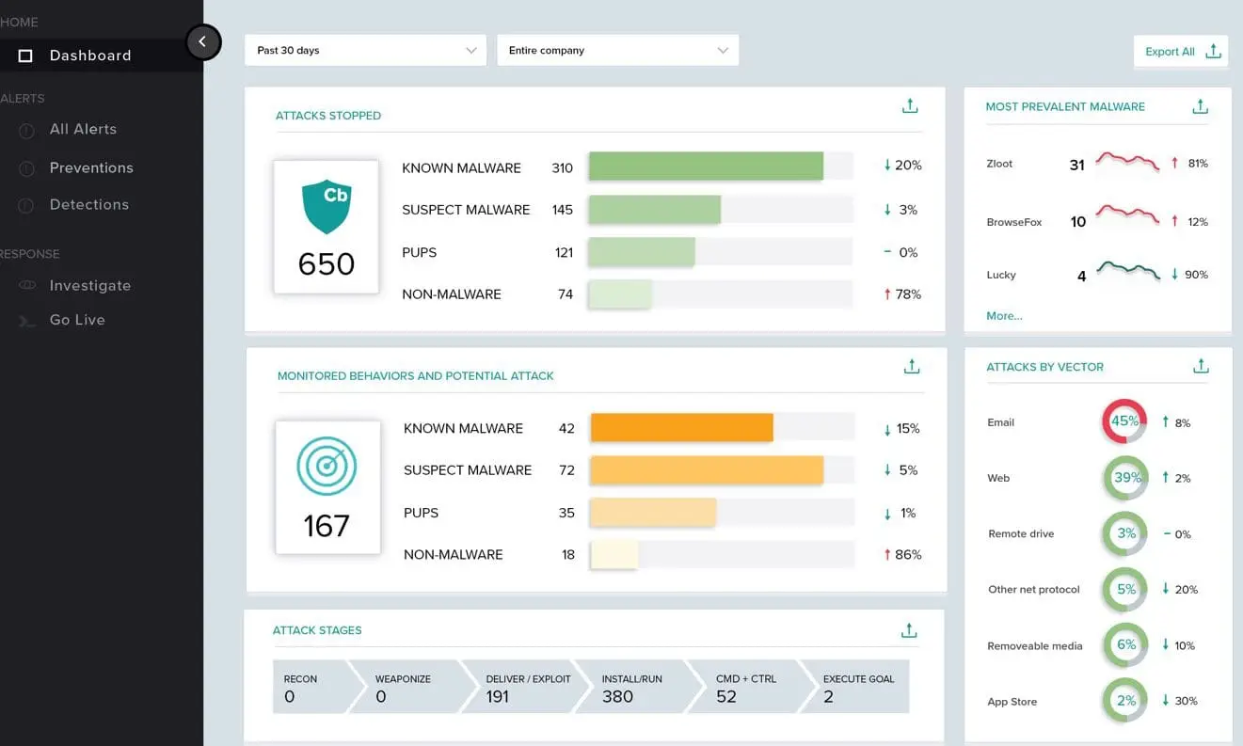The width and height of the screenshot is (1243, 746).
Task: Click the BrowseFox trend sparkline
Action: [x=1127, y=214]
